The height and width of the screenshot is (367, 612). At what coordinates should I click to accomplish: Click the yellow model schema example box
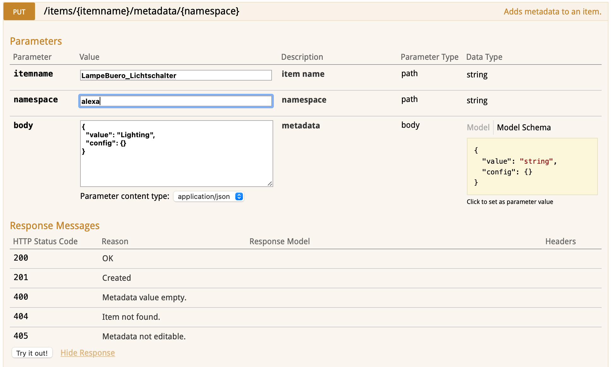coord(532,167)
